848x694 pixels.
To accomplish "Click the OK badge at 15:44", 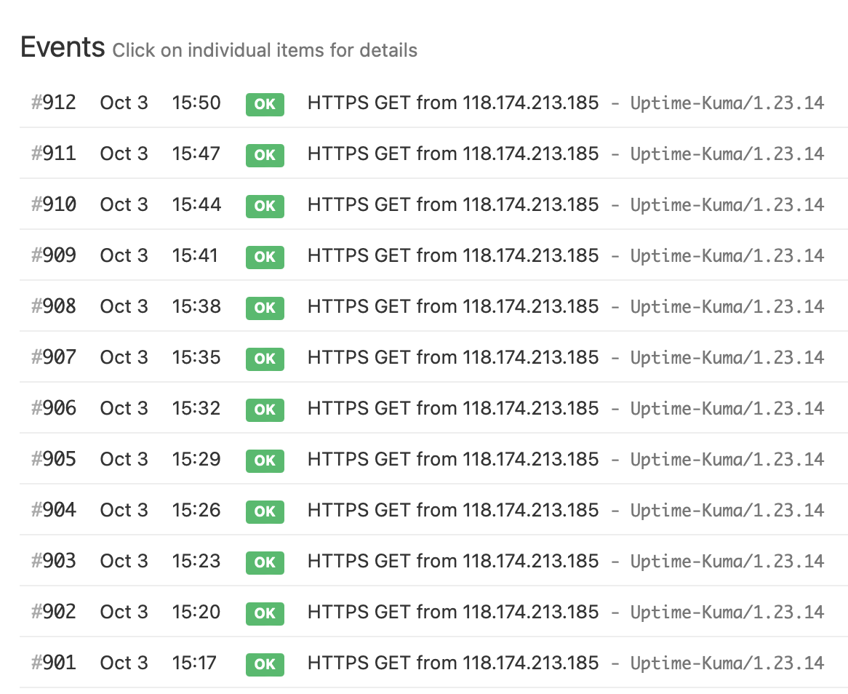I will point(265,205).
